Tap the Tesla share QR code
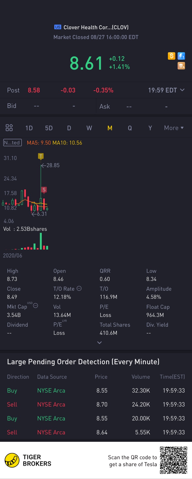Viewport: 192px width, 479px height. pyautogui.click(x=174, y=460)
